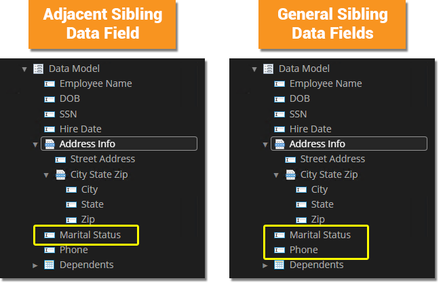Click SSN field icon in right panel

pyautogui.click(x=280, y=114)
